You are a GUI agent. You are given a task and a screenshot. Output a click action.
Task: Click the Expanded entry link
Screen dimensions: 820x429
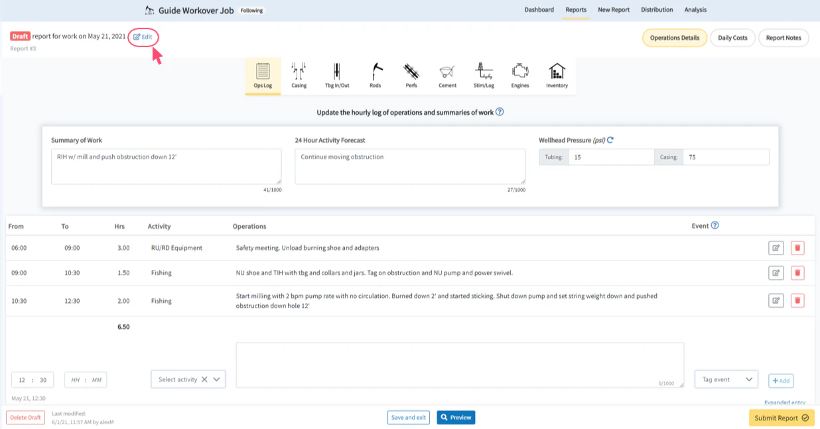click(784, 402)
